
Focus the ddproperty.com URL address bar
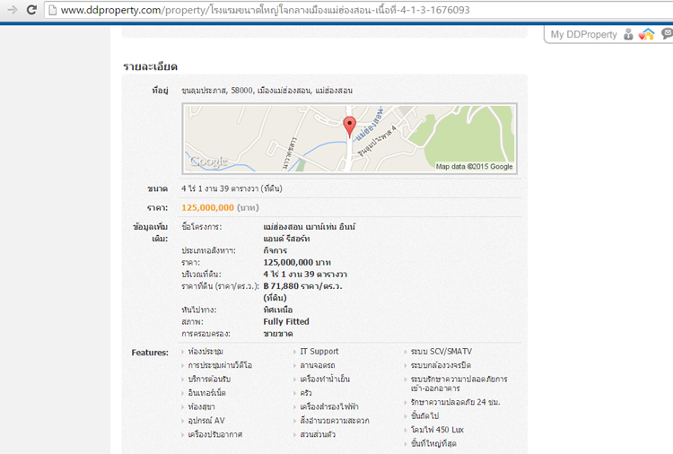[269, 10]
